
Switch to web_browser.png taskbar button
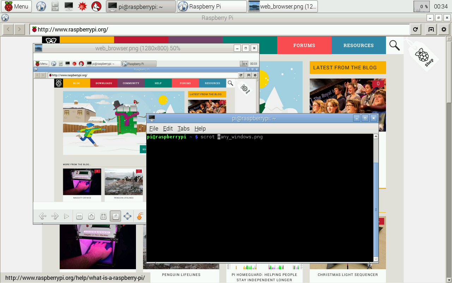pos(283,6)
